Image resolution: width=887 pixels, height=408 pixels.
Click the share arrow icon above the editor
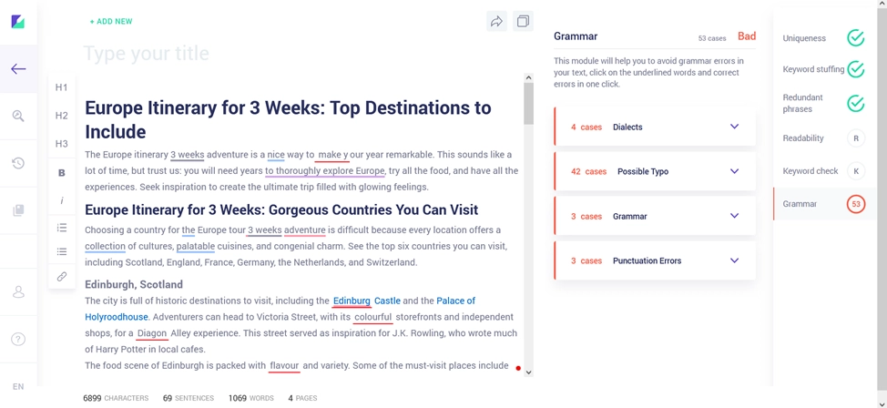[x=496, y=22]
